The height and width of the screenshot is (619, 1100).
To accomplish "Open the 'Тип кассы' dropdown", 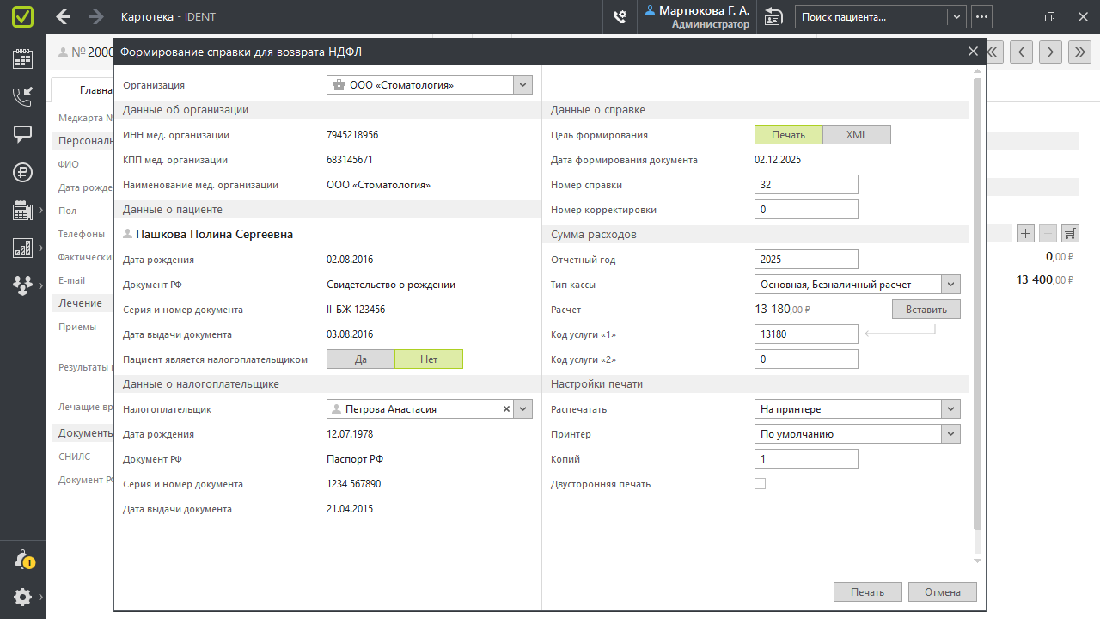I will [950, 285].
